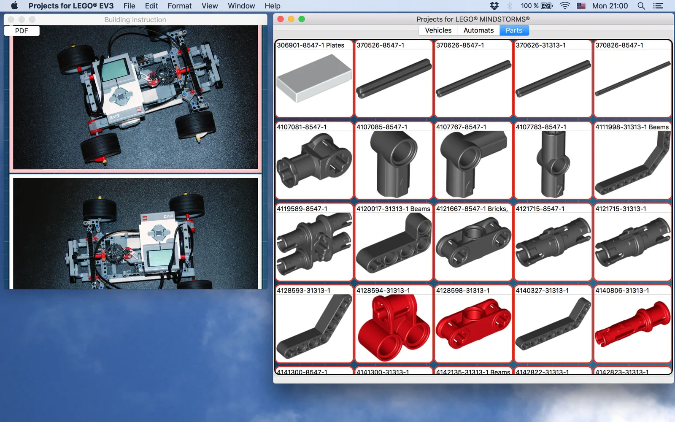Select black pin part 4121715-31313-1
The width and height of the screenshot is (675, 422).
[633, 242]
